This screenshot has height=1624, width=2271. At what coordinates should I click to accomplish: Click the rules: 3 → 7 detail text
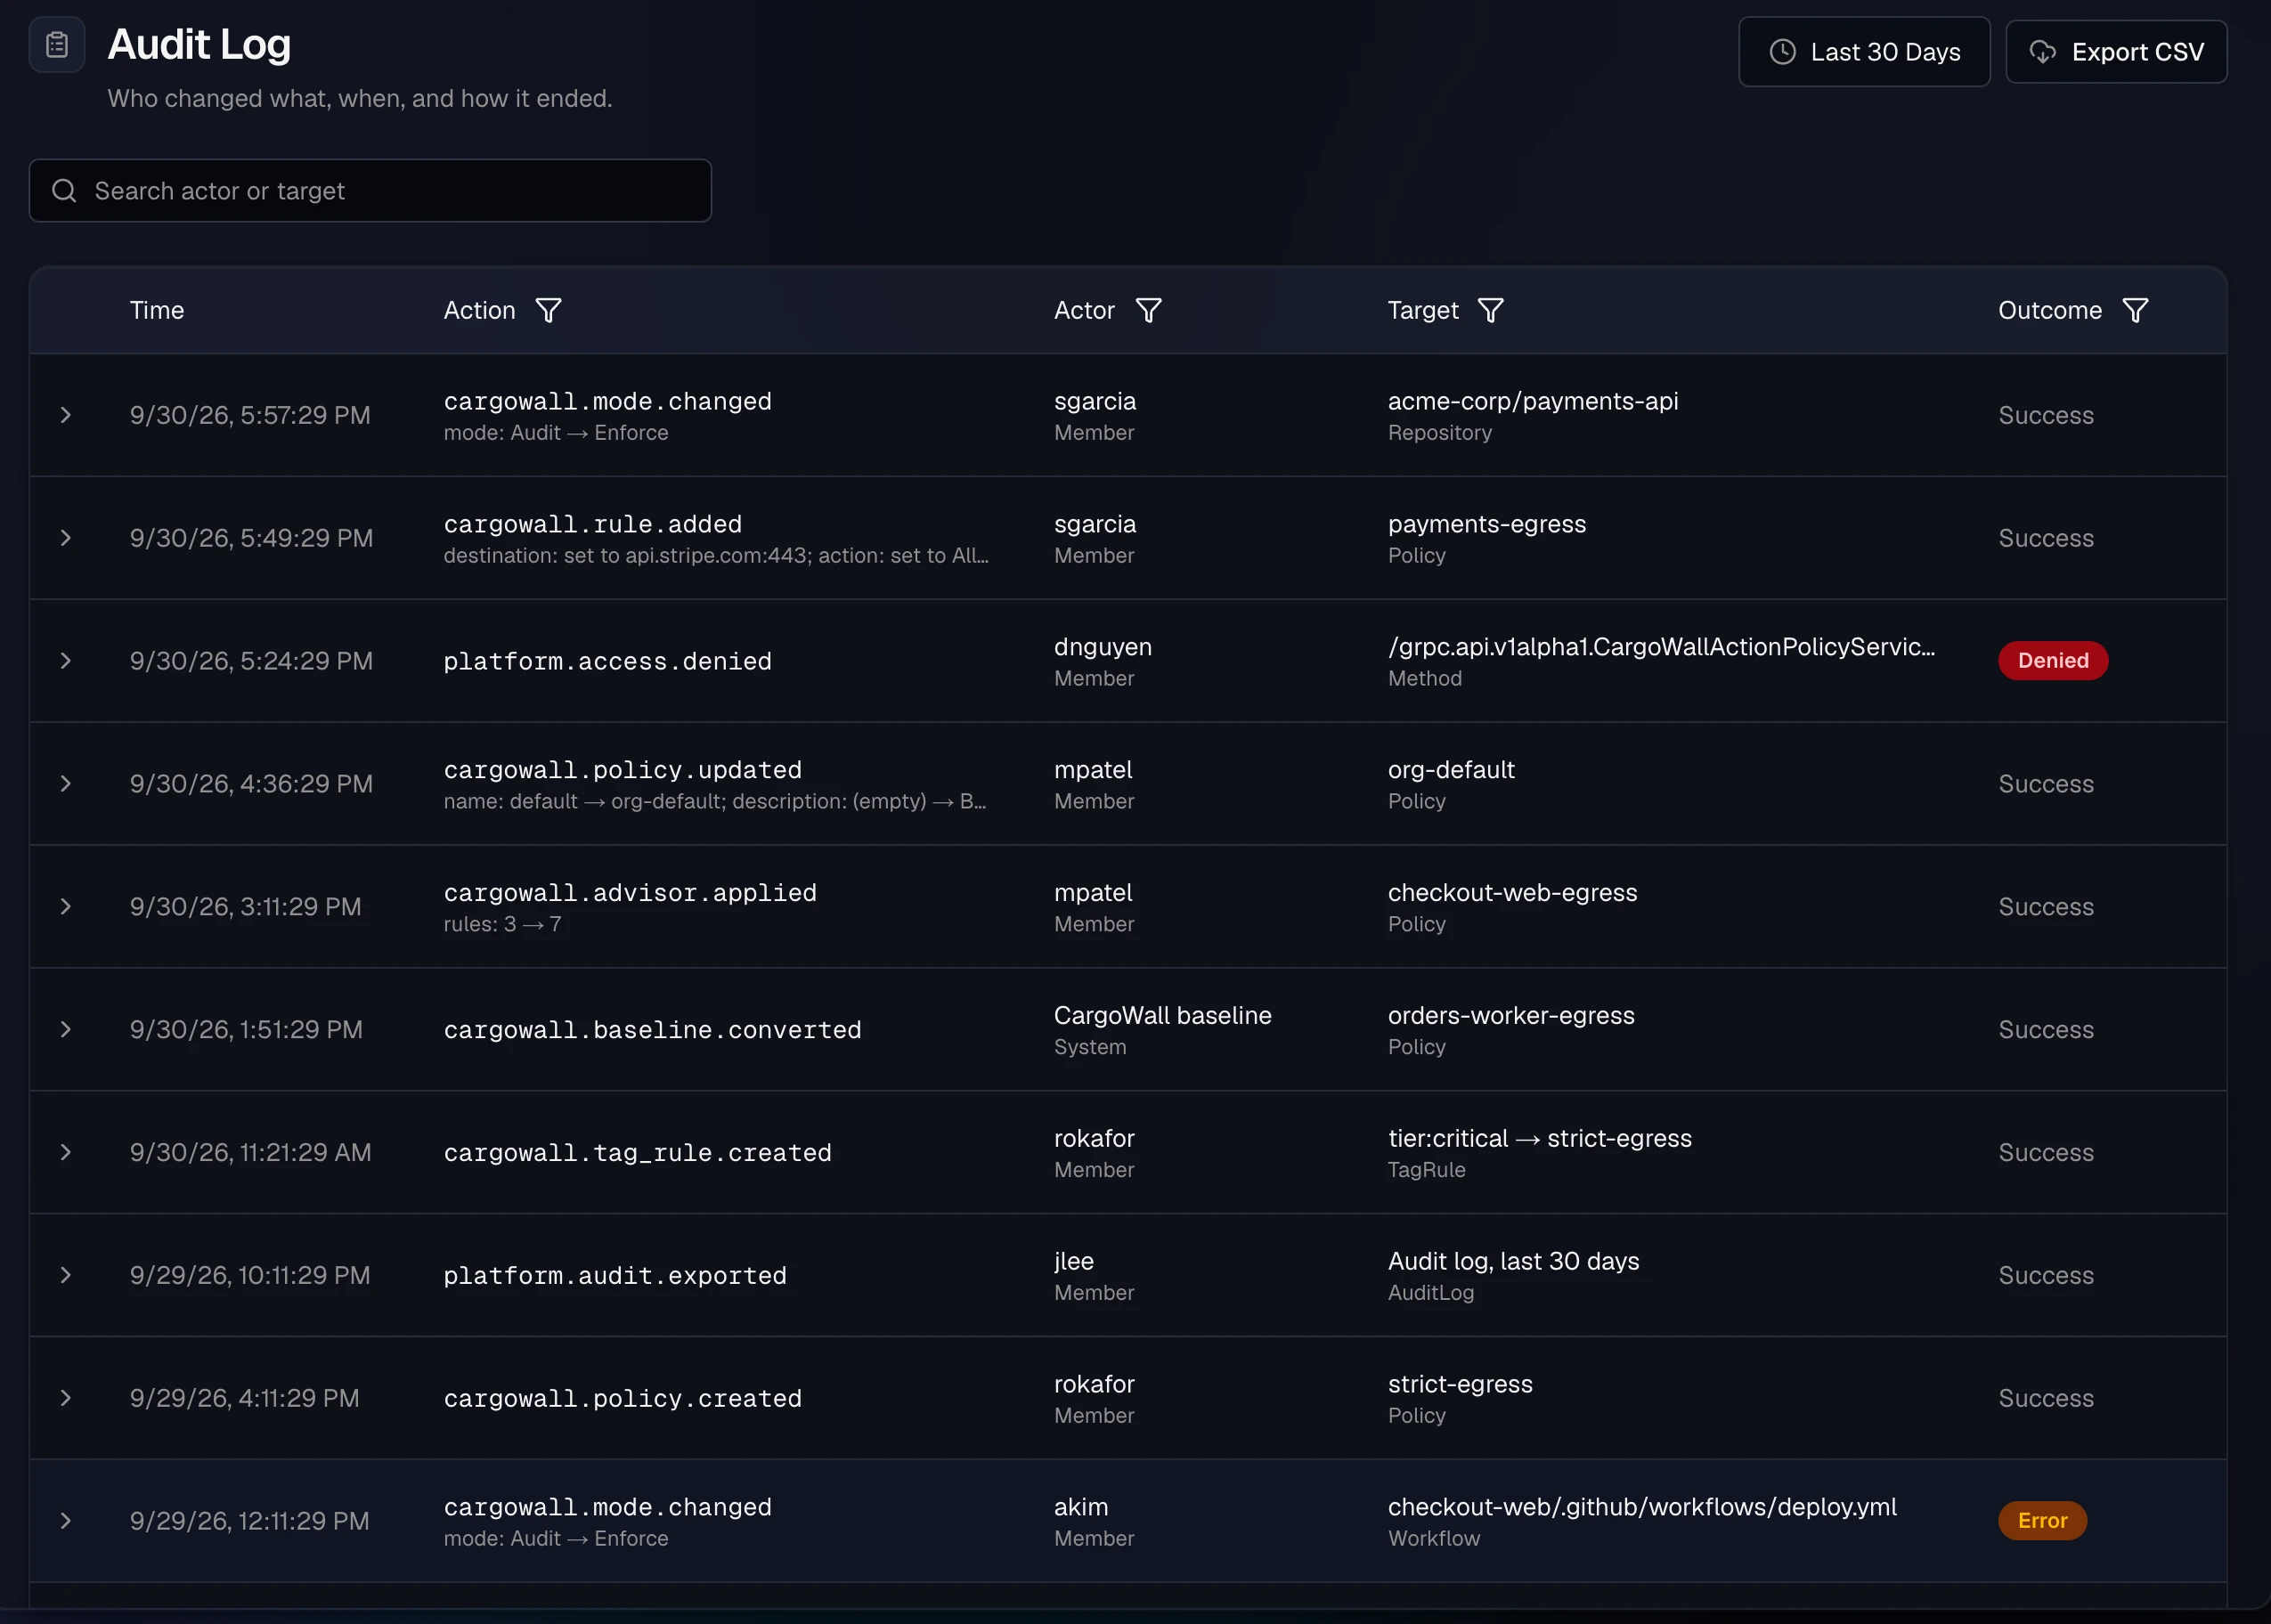502,925
